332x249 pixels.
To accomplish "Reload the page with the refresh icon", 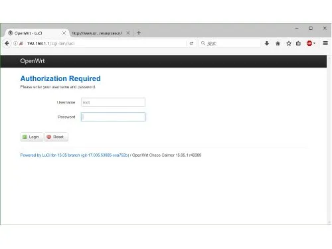I will point(191,43).
